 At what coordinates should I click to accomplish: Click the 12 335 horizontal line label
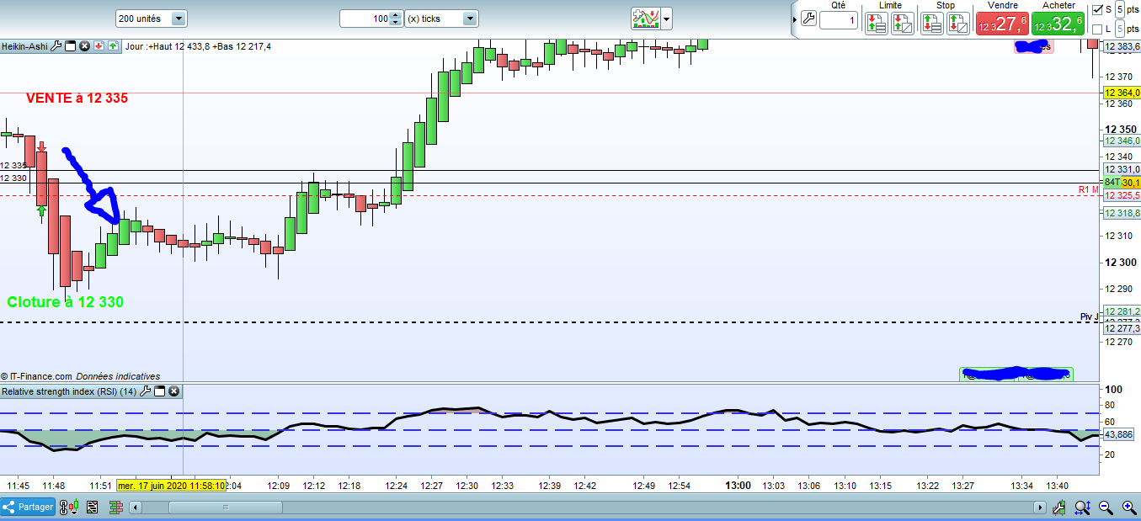coord(13,166)
